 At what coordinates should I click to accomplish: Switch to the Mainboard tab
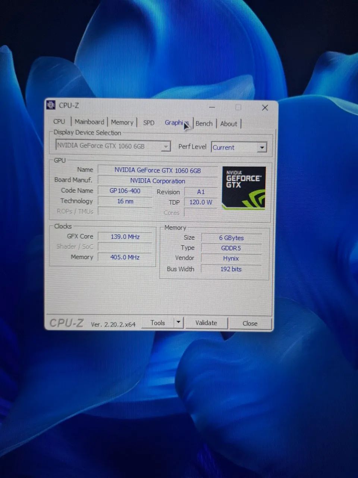89,122
